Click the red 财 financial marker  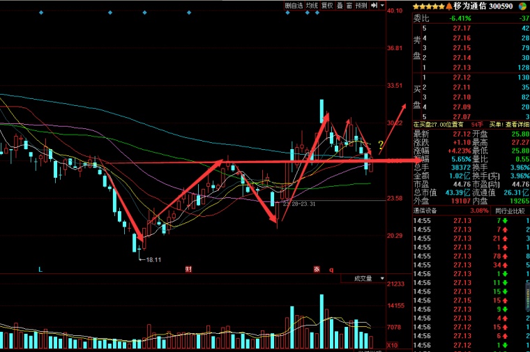click(188, 270)
